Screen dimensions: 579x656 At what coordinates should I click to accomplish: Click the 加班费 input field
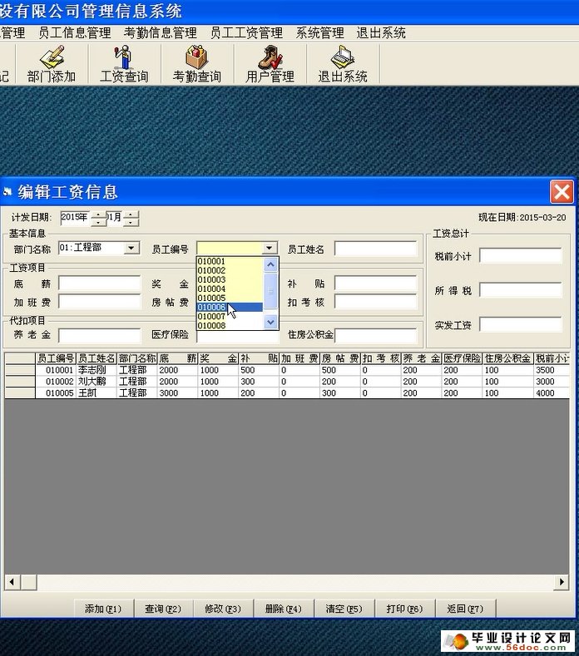100,302
